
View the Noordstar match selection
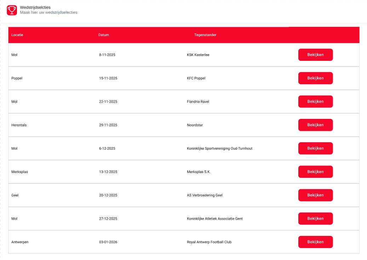[315, 125]
